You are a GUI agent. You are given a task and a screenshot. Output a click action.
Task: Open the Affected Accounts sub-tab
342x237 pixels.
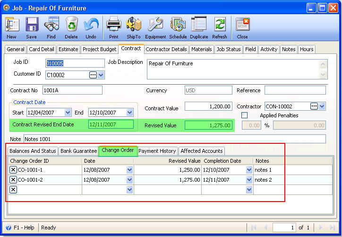point(202,151)
